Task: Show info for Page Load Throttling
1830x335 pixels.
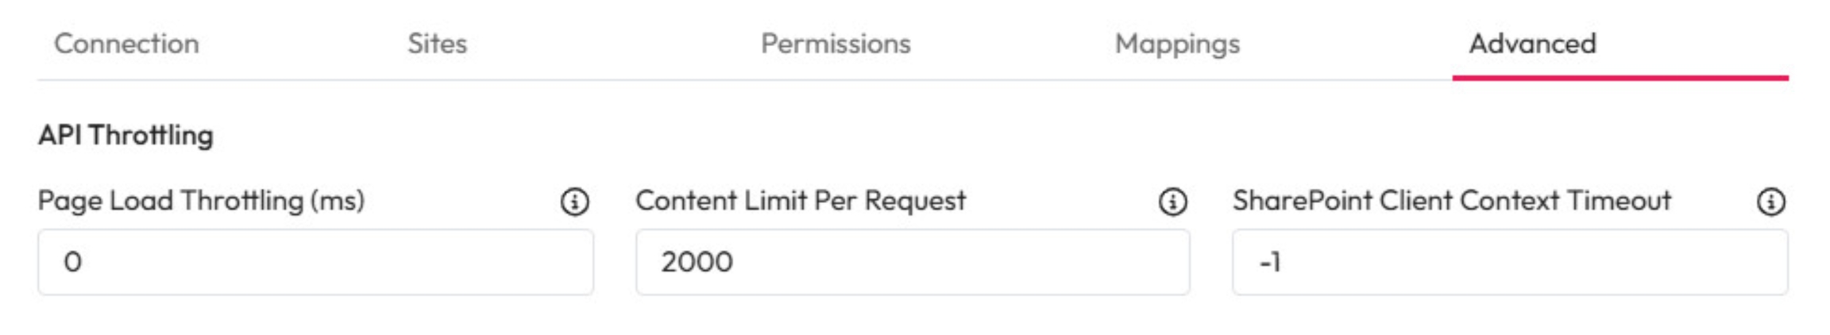Action: point(574,202)
